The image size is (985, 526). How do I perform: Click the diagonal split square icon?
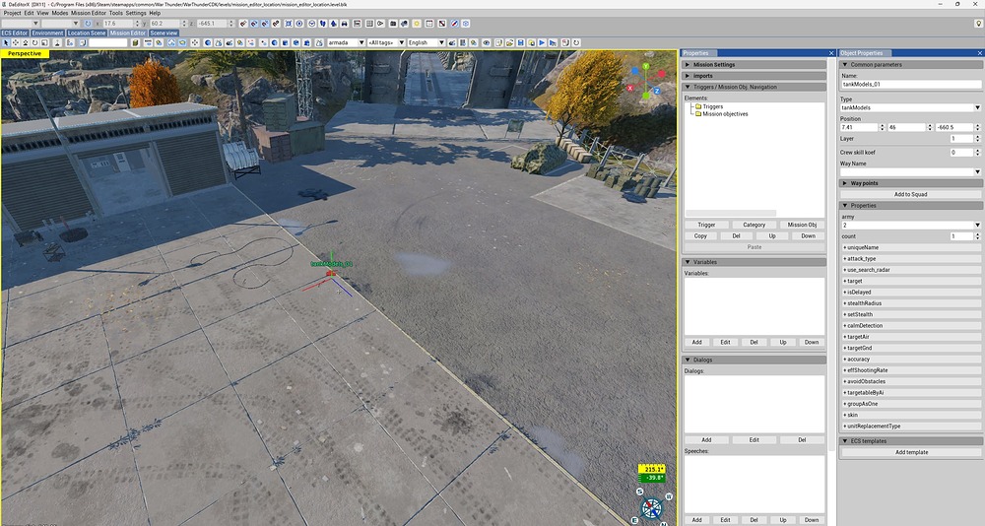click(x=441, y=24)
